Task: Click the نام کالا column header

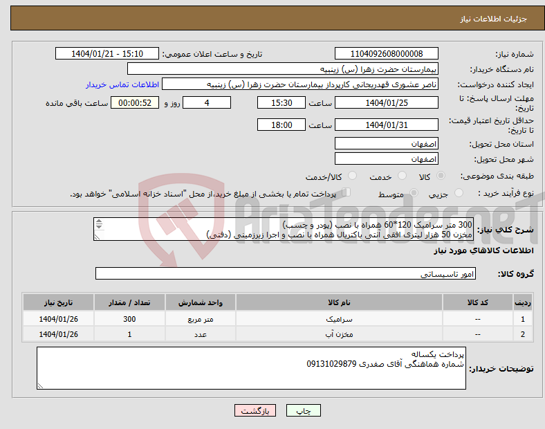Action: pyautogui.click(x=339, y=302)
